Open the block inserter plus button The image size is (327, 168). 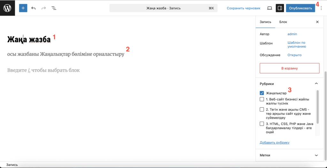click(23, 8)
